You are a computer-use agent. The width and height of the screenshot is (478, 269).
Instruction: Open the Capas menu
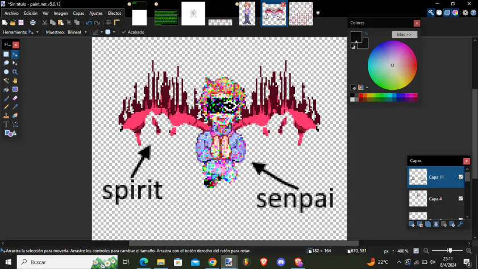coord(78,13)
